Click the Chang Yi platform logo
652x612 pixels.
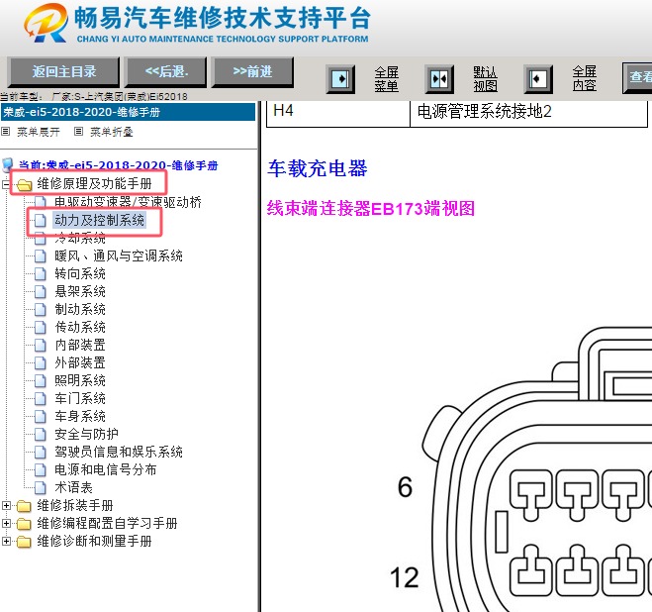[x=46, y=23]
